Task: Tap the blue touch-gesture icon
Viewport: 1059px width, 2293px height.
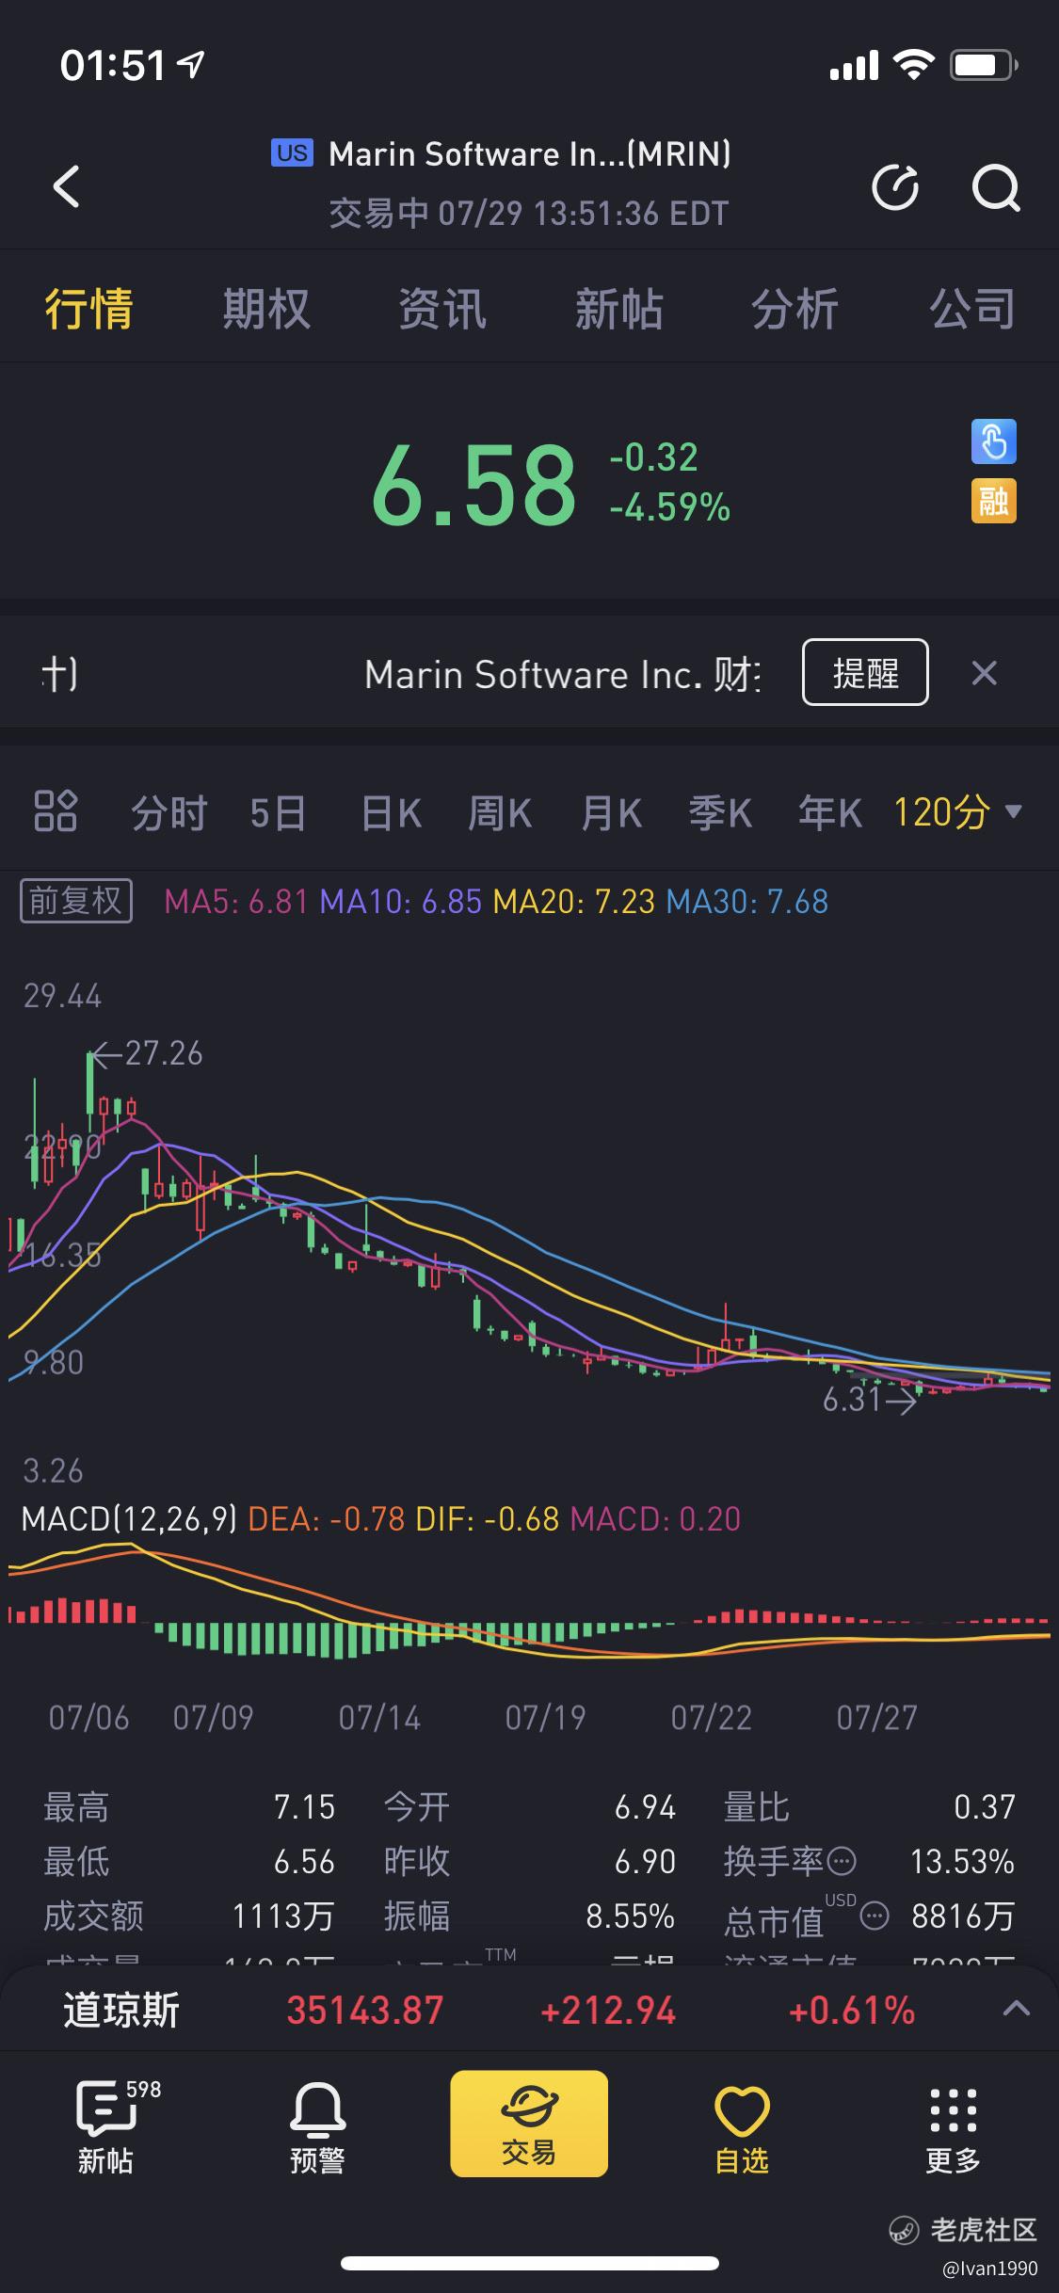Action: (994, 441)
